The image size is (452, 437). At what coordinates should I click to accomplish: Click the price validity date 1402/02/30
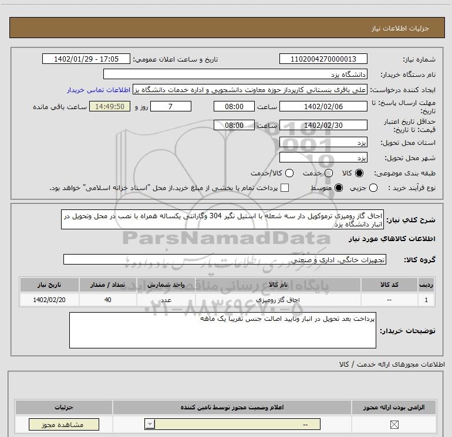tap(323, 125)
